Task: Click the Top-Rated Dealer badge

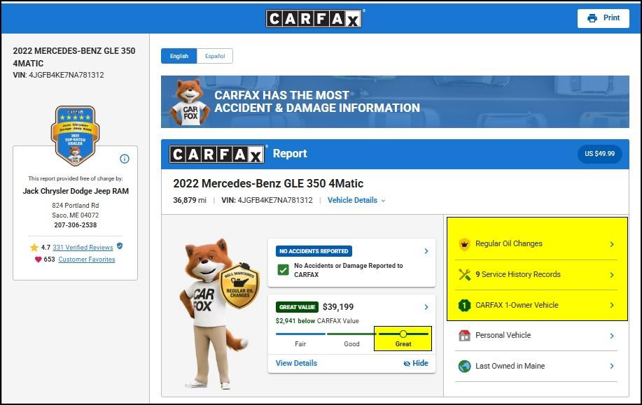Action: click(76, 136)
